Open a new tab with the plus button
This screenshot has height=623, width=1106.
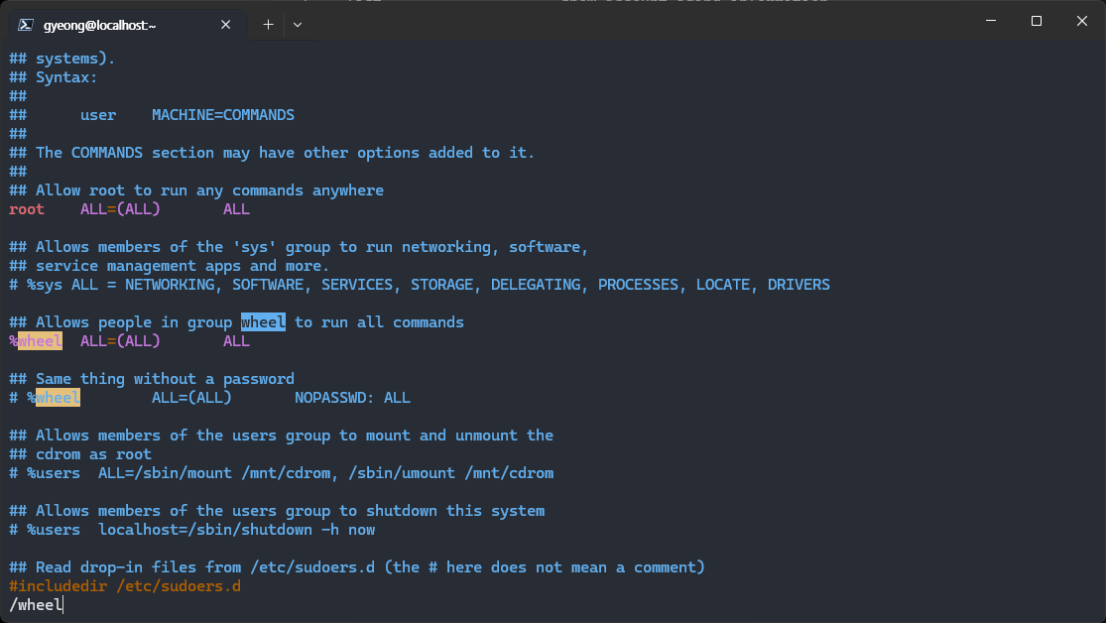[x=268, y=24]
